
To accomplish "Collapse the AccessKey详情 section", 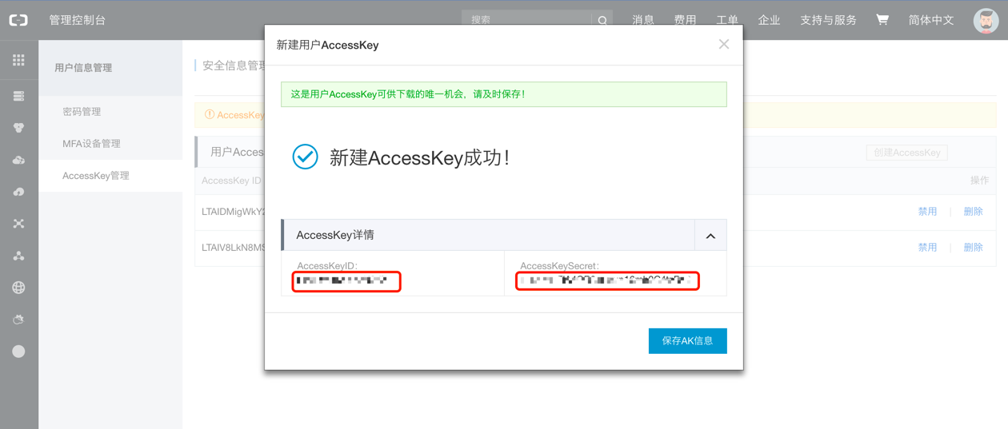I will click(710, 236).
